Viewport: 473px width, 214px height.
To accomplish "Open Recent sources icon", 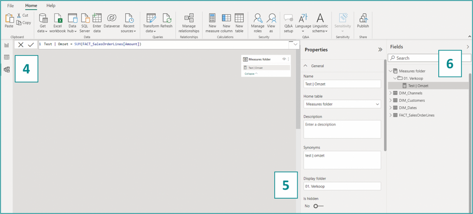I will pyautogui.click(x=129, y=19).
